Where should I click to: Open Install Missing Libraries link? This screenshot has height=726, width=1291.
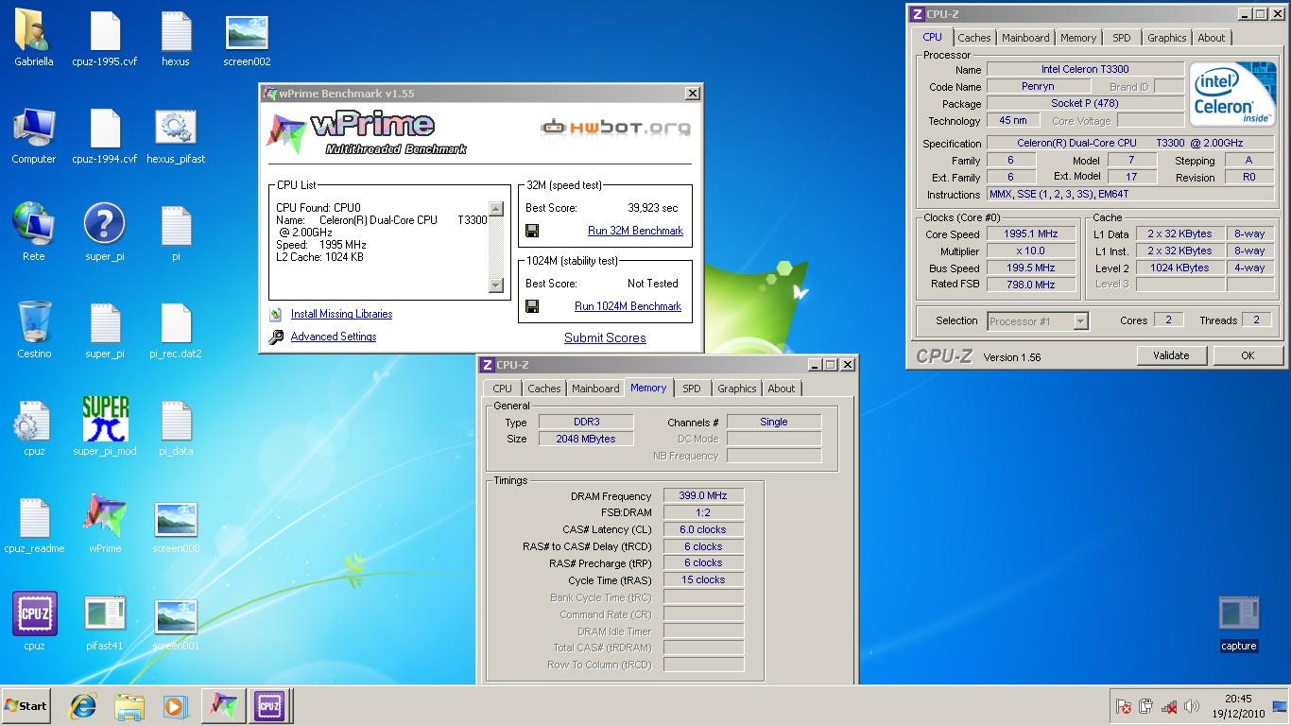341,314
